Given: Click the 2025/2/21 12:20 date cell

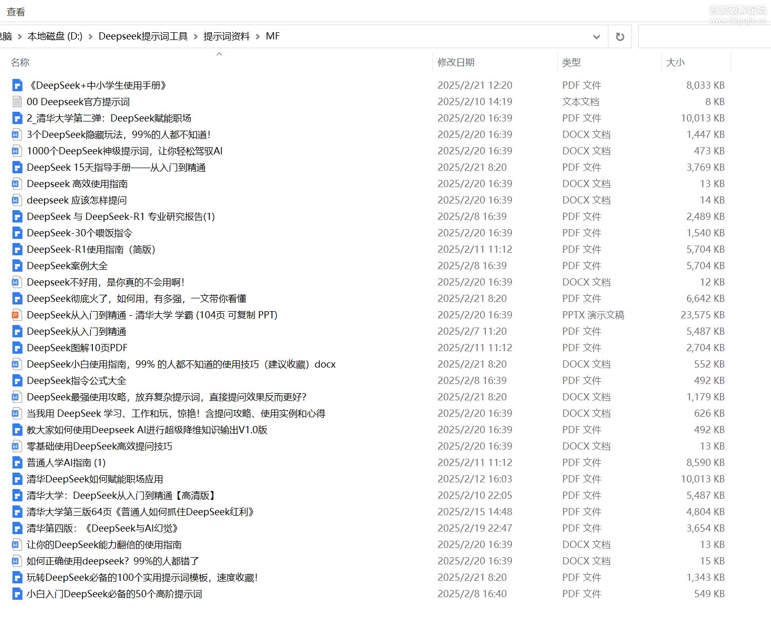Looking at the screenshot, I should coord(475,85).
